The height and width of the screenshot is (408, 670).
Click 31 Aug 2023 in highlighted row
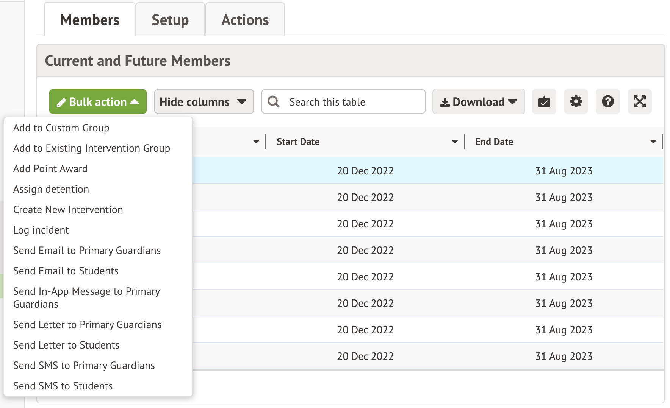(x=564, y=171)
